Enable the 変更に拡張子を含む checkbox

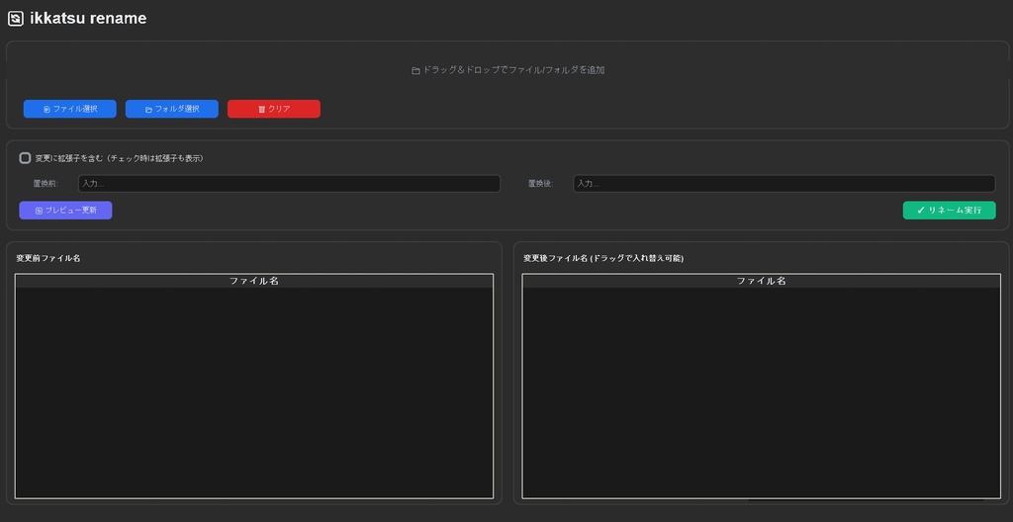25,157
